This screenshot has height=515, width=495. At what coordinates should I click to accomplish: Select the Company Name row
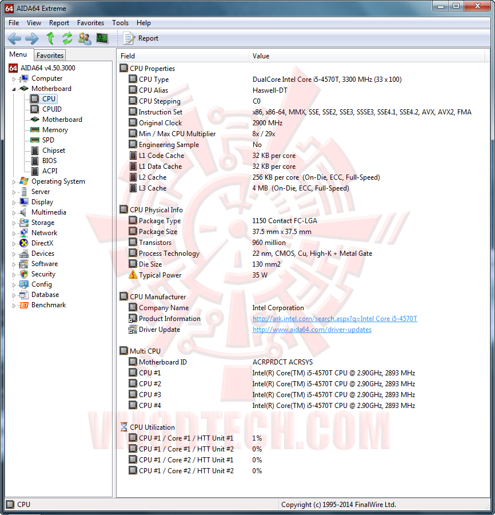(303, 307)
